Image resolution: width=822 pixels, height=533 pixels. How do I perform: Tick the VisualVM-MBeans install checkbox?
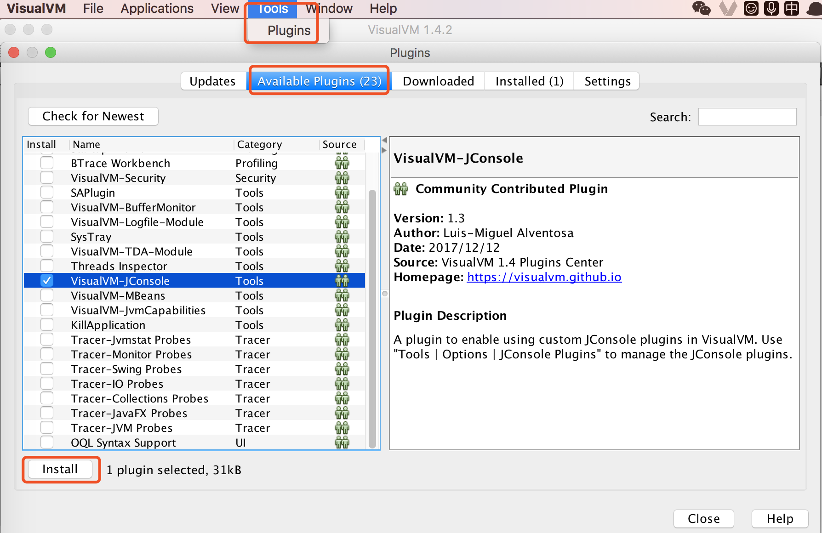pos(47,295)
